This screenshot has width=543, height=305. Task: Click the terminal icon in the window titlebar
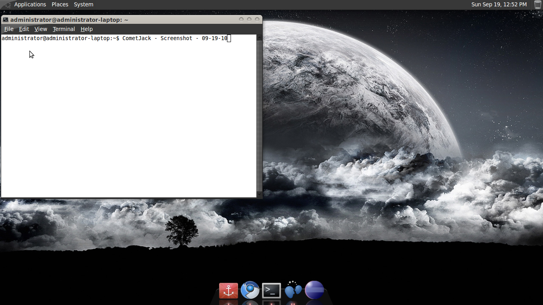(5, 19)
